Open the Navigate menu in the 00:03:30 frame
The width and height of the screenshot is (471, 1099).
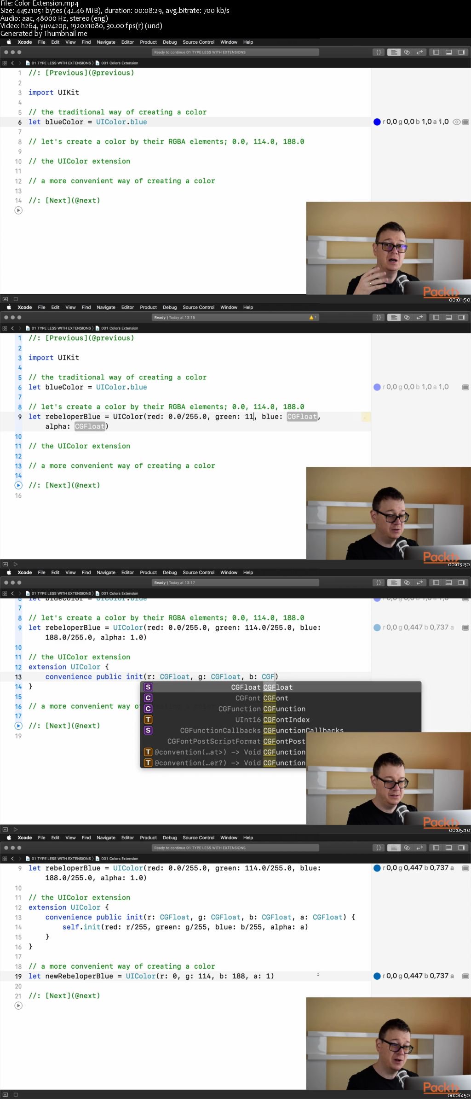pyautogui.click(x=106, y=307)
